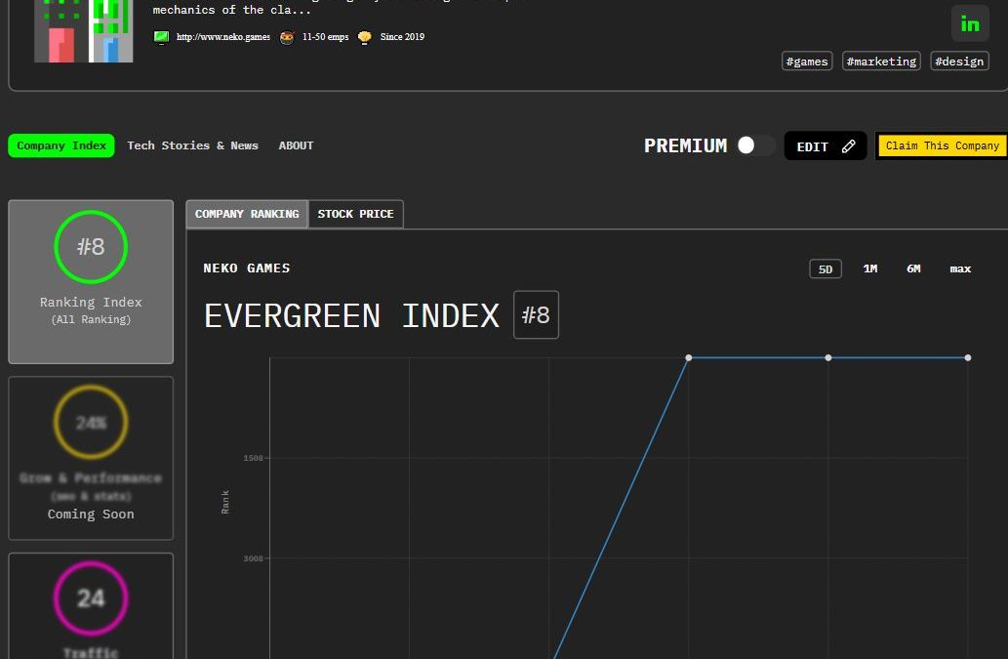
Task: Open the #marketing tag
Action: coord(881,62)
